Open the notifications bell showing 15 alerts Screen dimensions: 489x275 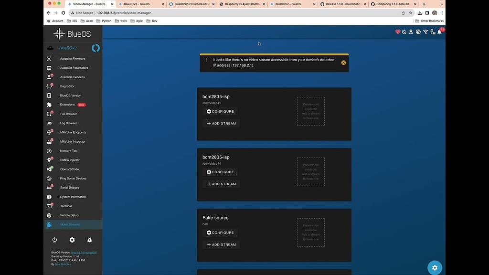(439, 32)
